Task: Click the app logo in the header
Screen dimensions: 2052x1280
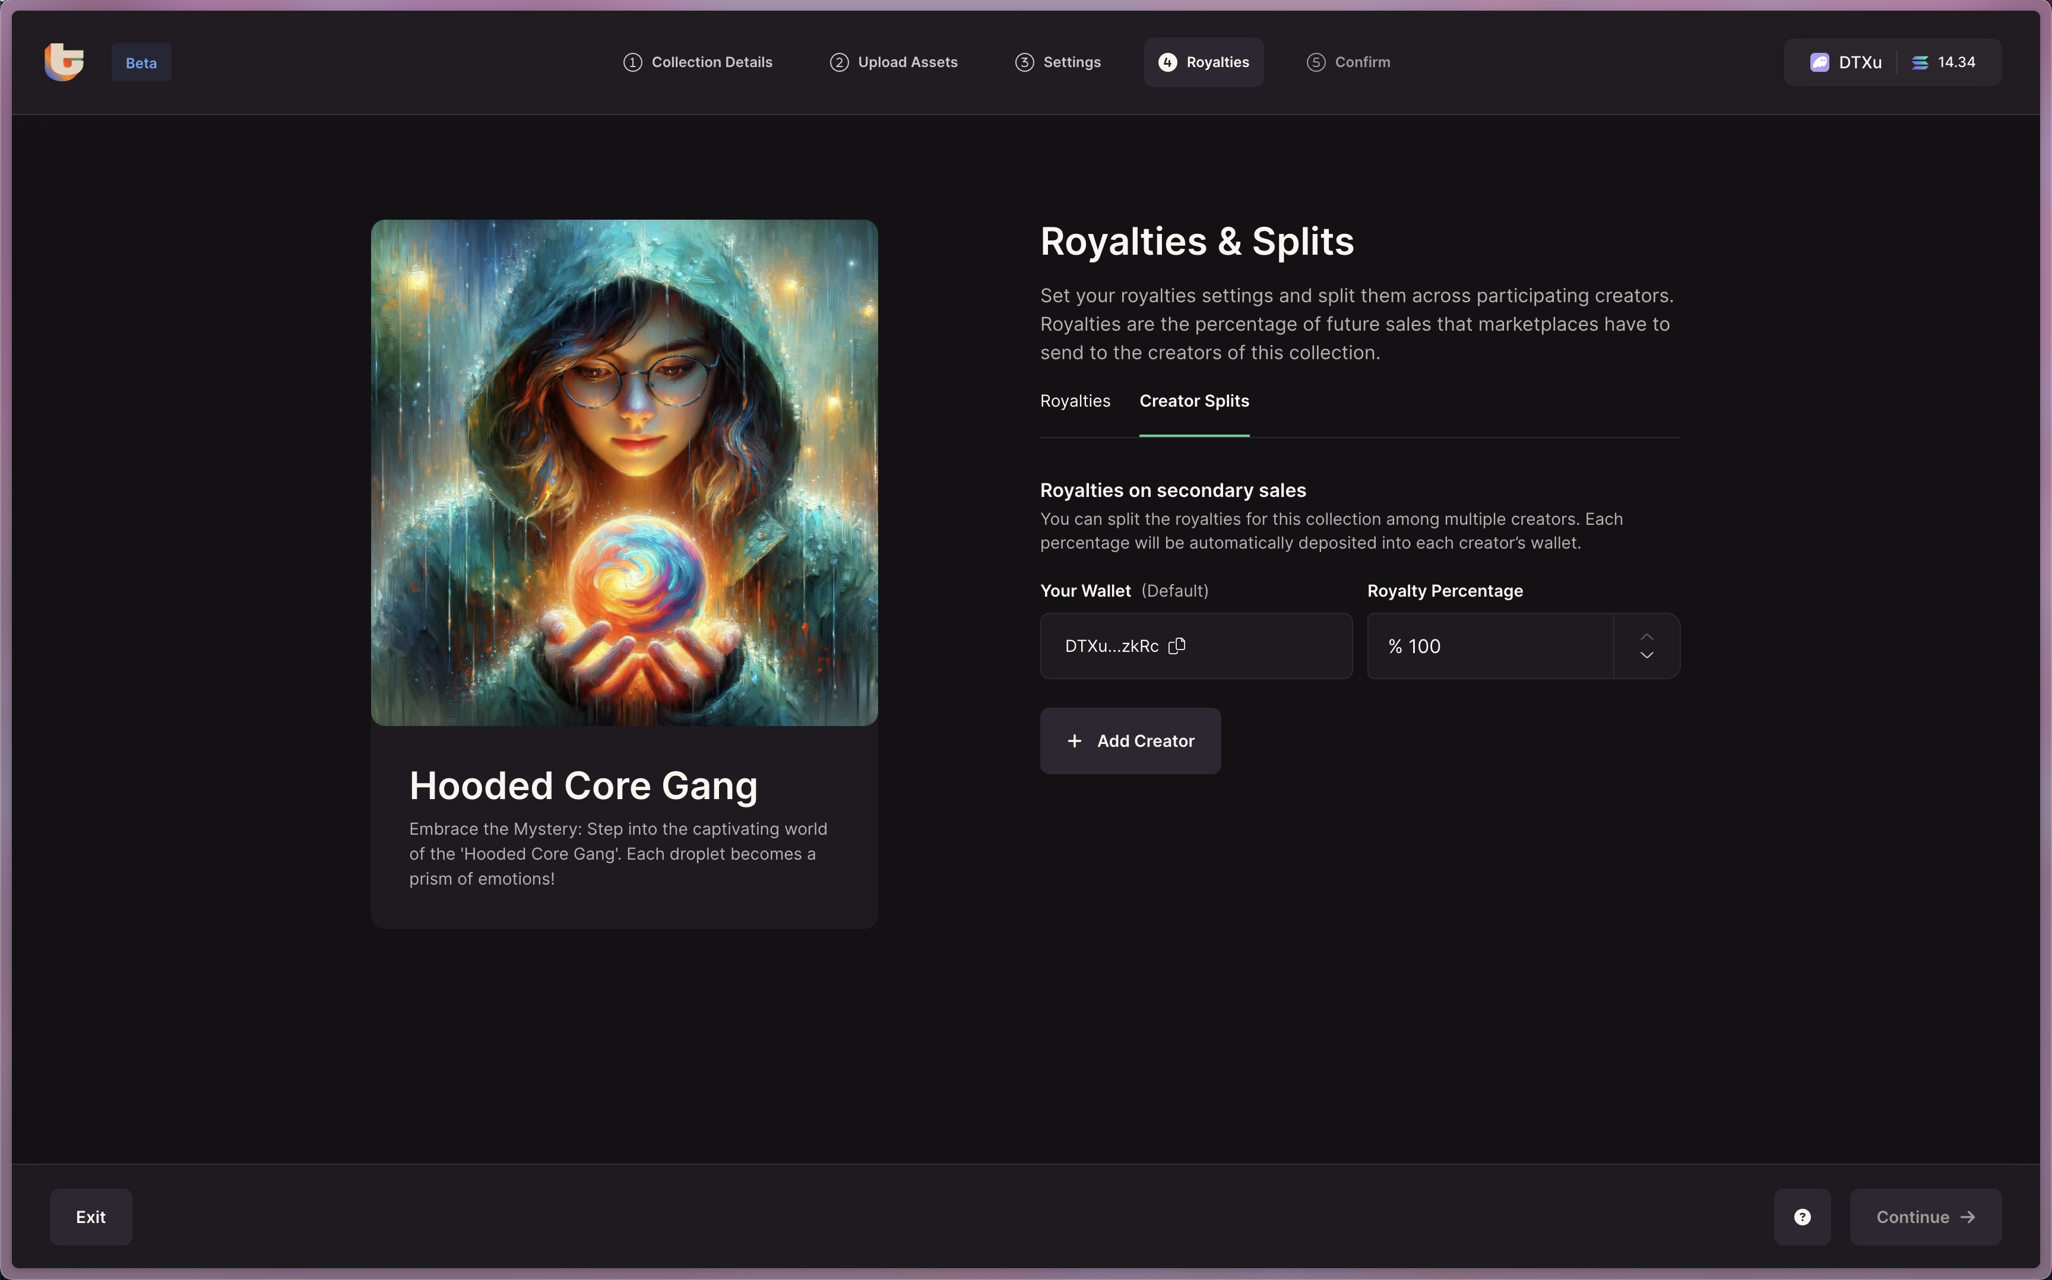Action: [x=64, y=62]
